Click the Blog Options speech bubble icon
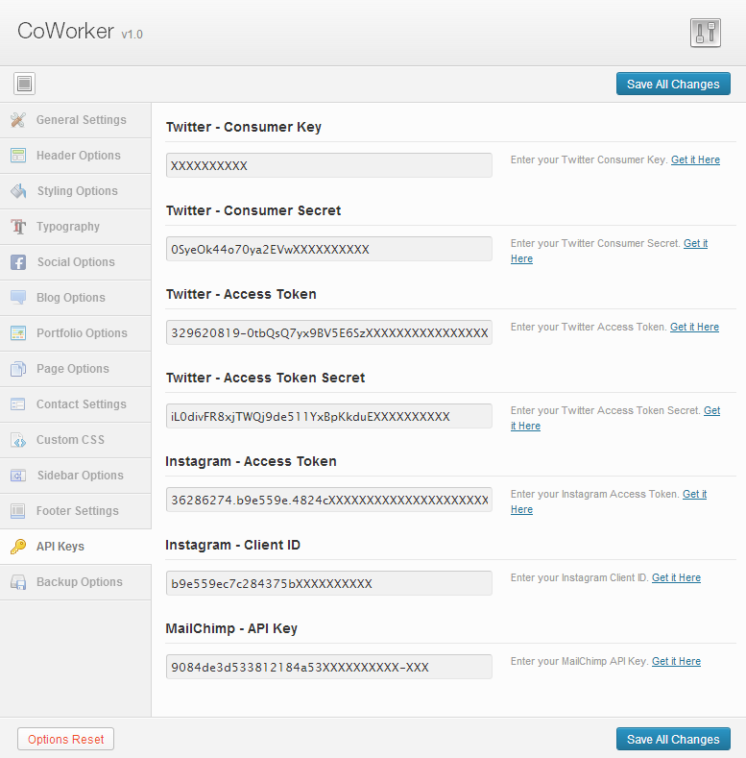 click(x=18, y=297)
